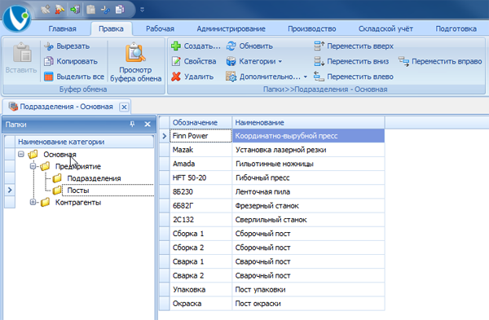This screenshot has width=489, height=320.
Task: Select the Mazak row
Action: pyautogui.click(x=272, y=150)
